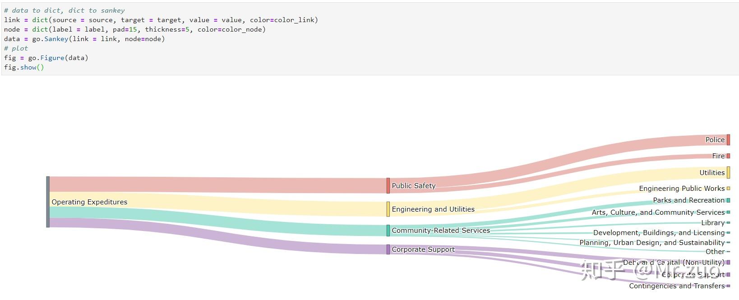Place cursor on the fig.show() code line
Screen dimensions: 739x300
click(x=24, y=67)
